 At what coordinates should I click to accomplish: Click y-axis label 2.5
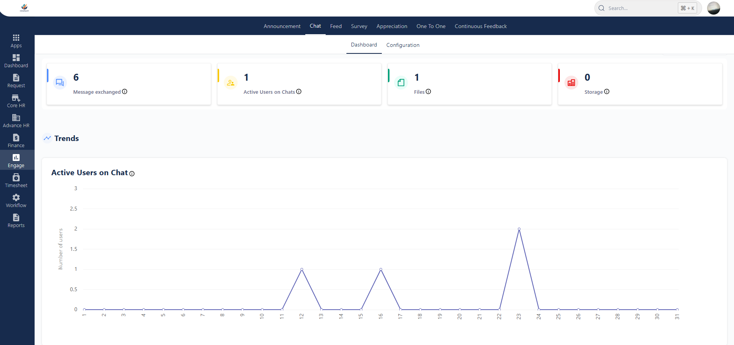[x=73, y=209]
